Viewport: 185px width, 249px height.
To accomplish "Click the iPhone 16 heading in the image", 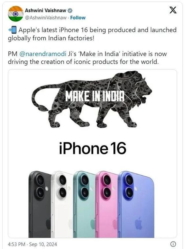I will click(93, 148).
